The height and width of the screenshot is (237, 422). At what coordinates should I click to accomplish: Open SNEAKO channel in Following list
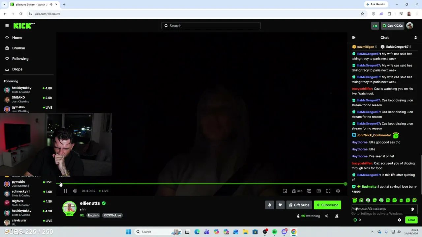click(x=28, y=99)
